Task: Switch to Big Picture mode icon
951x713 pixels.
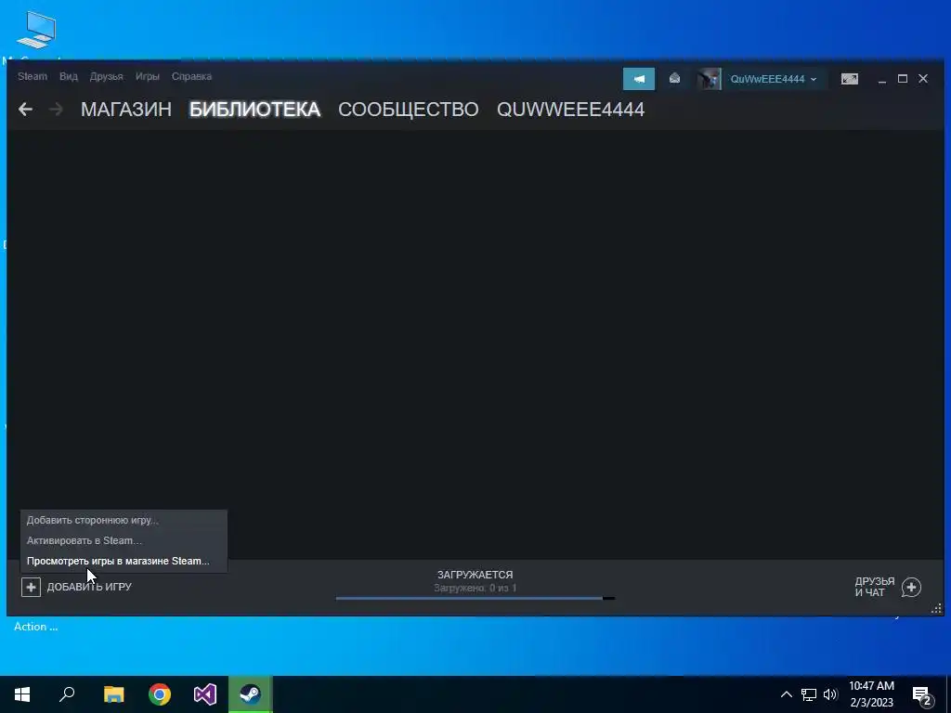Action: [x=849, y=79]
